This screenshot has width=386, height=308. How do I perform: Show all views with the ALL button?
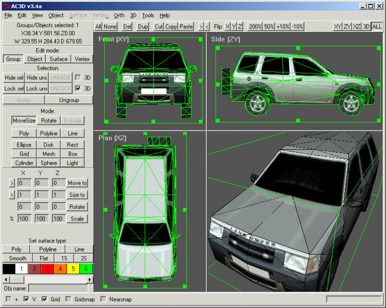[x=377, y=26]
